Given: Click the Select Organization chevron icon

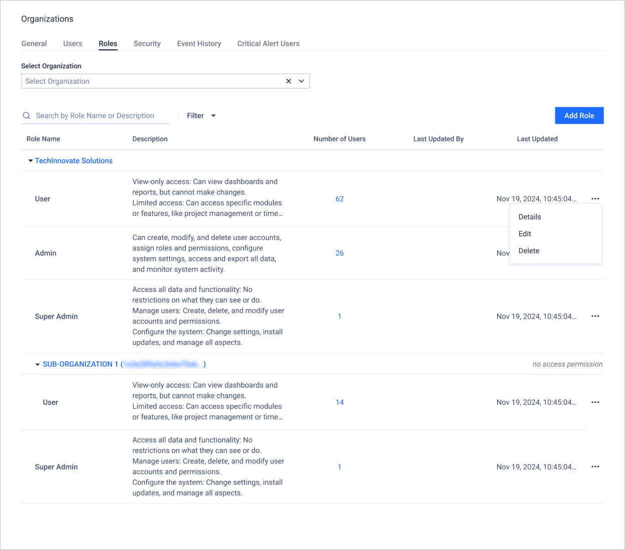Looking at the screenshot, I should (301, 81).
